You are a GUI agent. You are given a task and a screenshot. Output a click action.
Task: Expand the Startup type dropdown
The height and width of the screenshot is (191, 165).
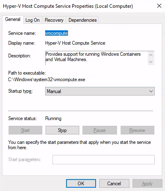100,91
